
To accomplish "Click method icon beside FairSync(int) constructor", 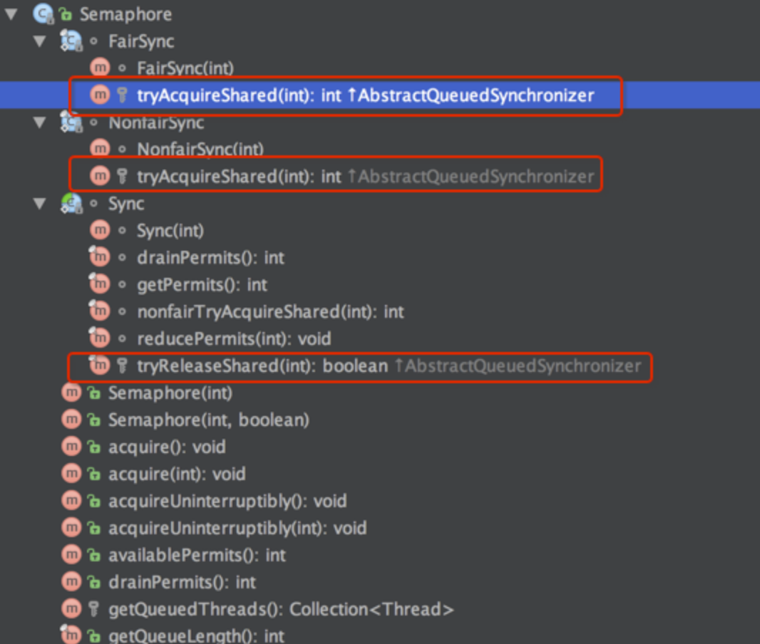I will pyautogui.click(x=100, y=68).
